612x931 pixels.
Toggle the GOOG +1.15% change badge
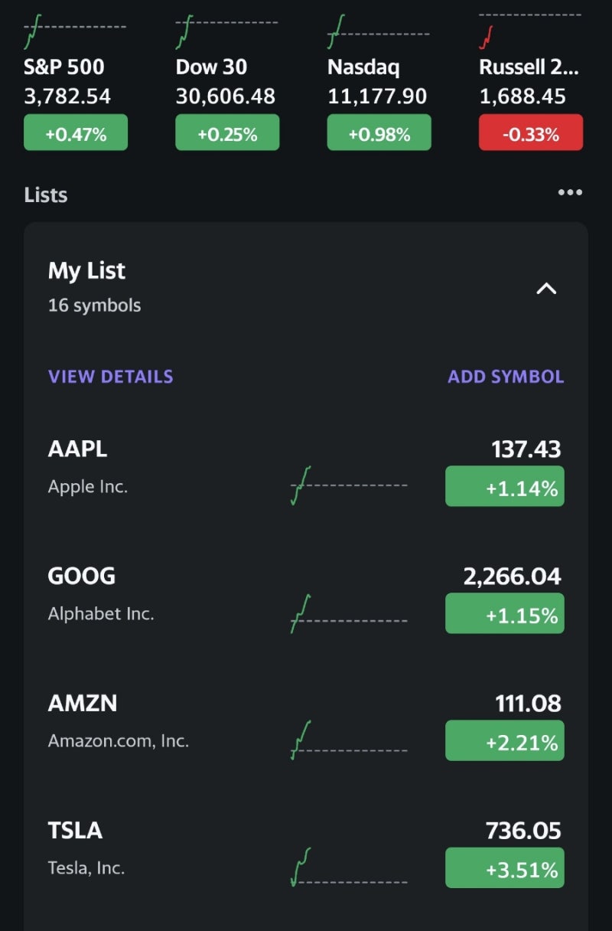pyautogui.click(x=505, y=614)
